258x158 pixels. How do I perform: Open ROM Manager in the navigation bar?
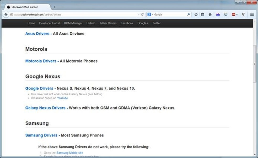pyautogui.click(x=73, y=23)
